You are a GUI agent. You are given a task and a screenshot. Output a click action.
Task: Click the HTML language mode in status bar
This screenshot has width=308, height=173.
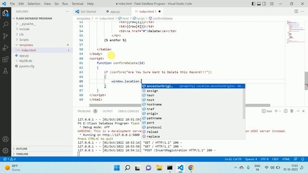pos(286,159)
